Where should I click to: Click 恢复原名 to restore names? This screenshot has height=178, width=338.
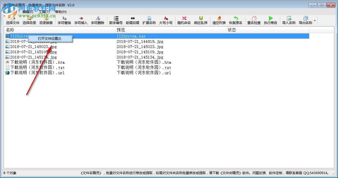[x=236, y=20]
